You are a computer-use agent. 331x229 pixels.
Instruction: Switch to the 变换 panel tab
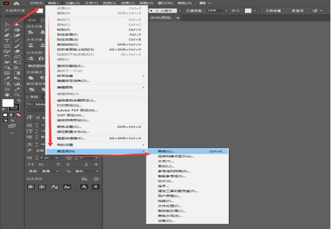32,20
